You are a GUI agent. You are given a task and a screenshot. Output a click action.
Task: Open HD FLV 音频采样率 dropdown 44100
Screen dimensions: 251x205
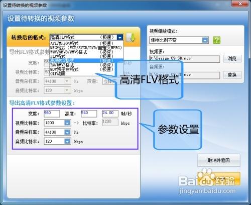(x=57, y=132)
